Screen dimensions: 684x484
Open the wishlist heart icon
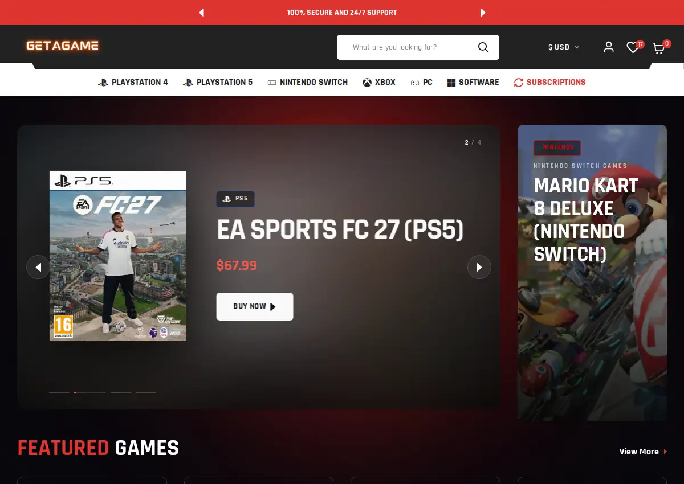pos(633,48)
